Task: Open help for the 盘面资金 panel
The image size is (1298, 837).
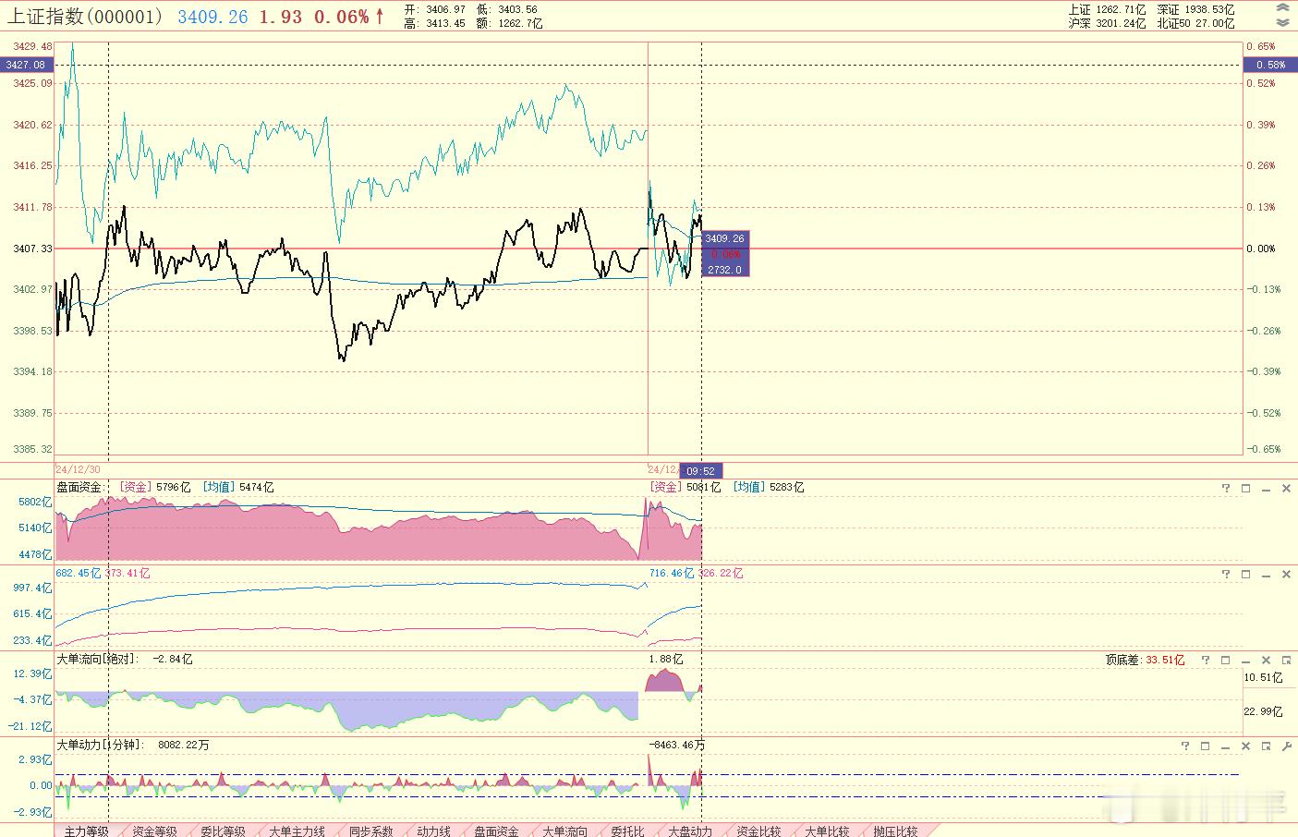Action: pos(1226,488)
